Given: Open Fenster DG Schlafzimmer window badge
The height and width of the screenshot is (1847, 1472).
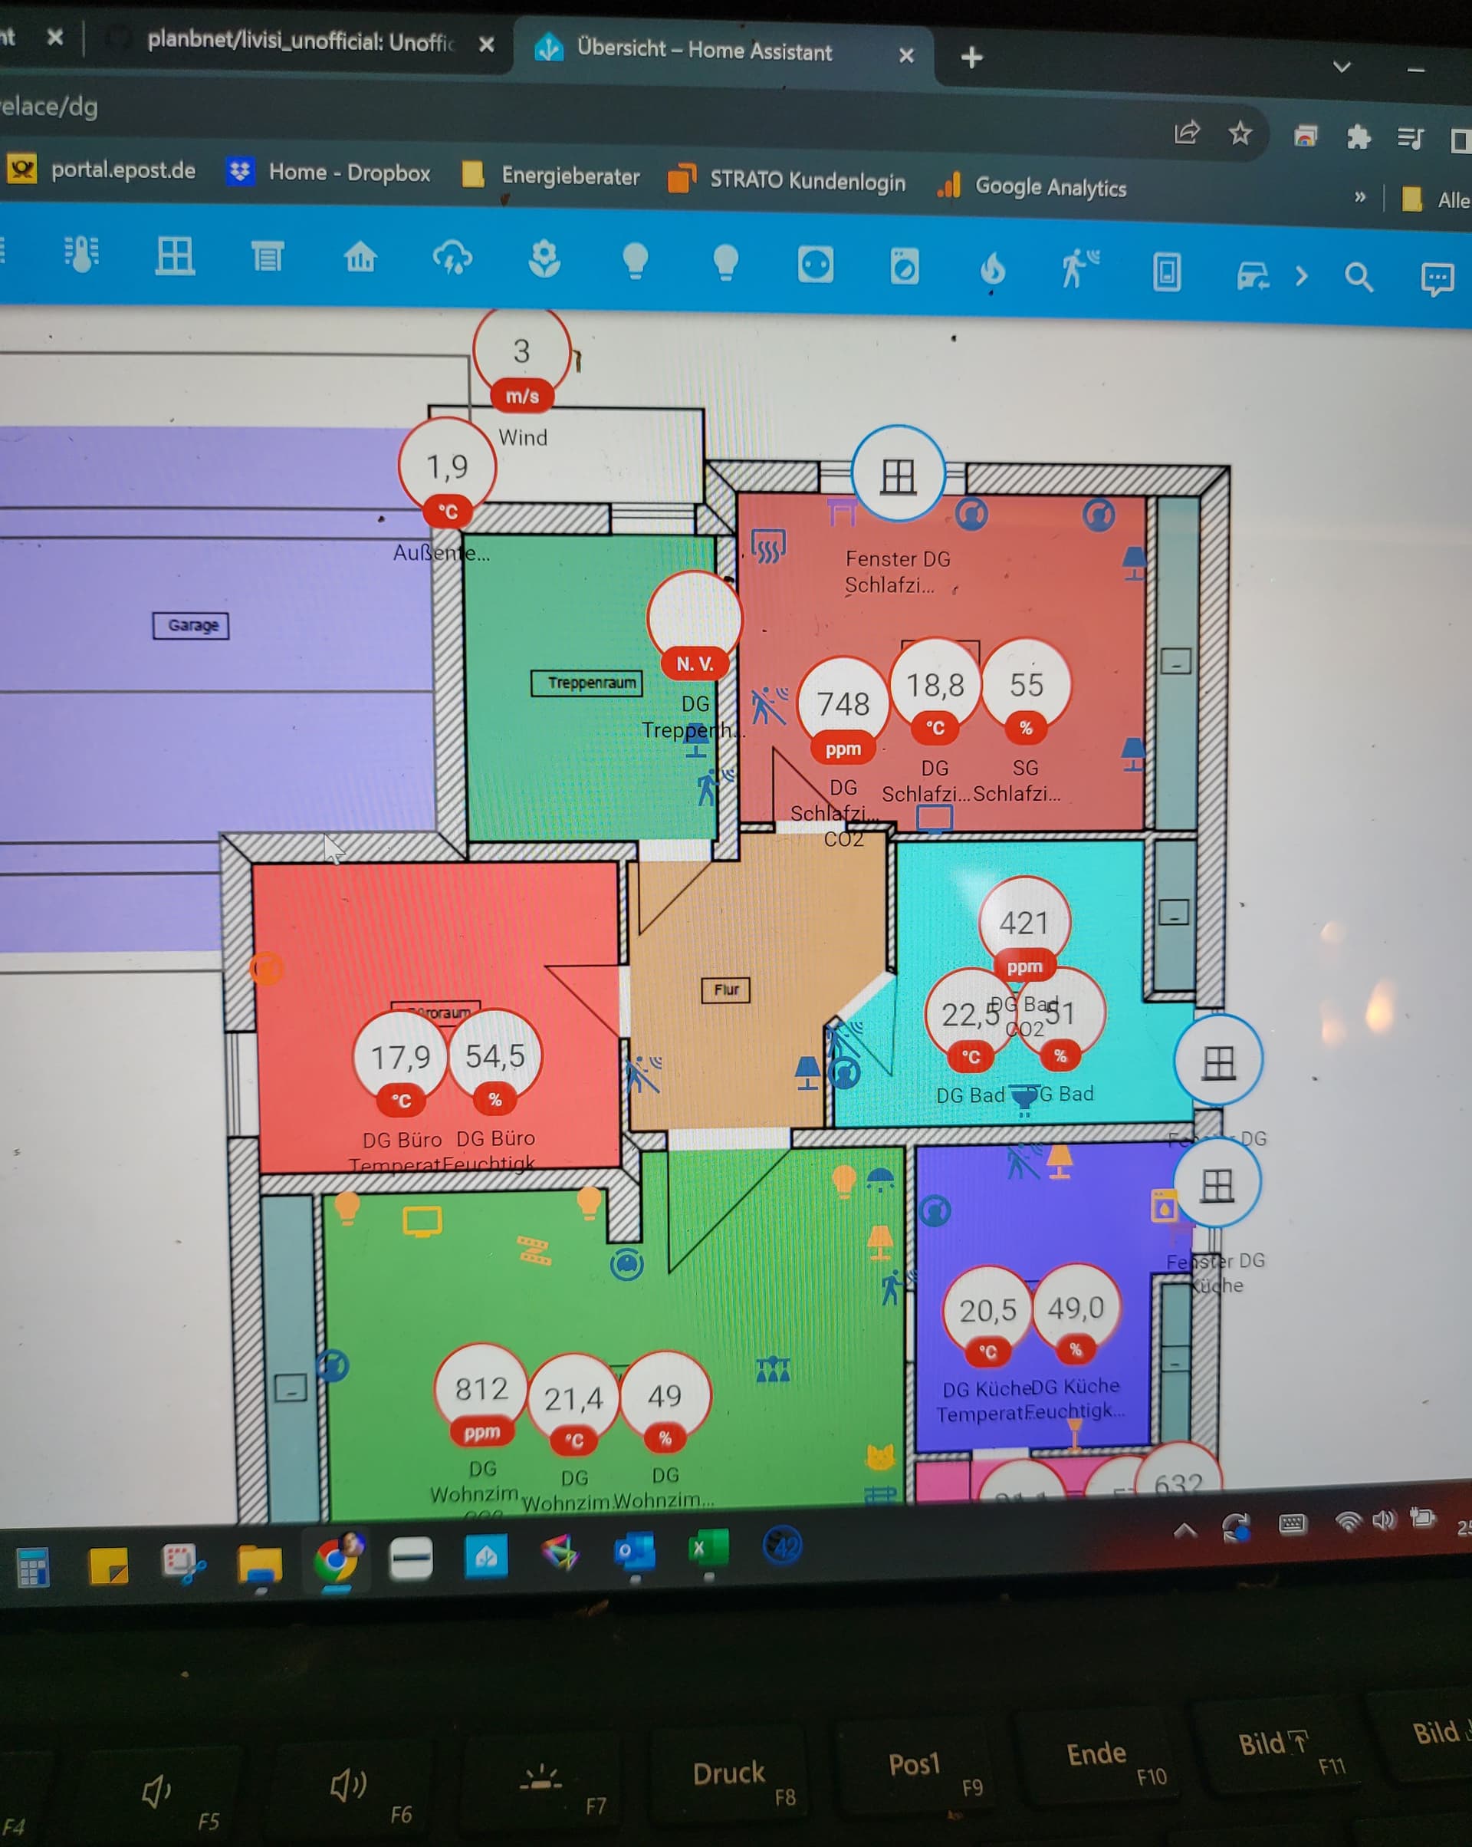Looking at the screenshot, I should coord(899,474).
